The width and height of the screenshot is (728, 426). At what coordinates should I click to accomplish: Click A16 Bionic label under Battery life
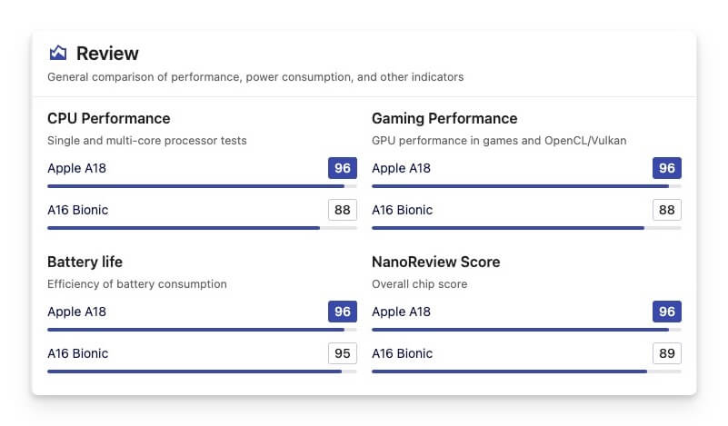tap(77, 353)
